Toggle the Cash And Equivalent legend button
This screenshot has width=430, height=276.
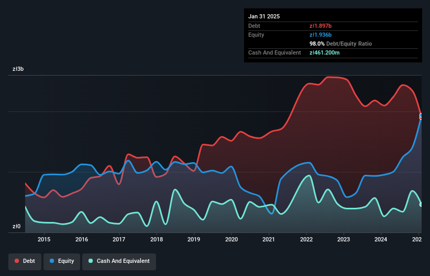(x=119, y=261)
